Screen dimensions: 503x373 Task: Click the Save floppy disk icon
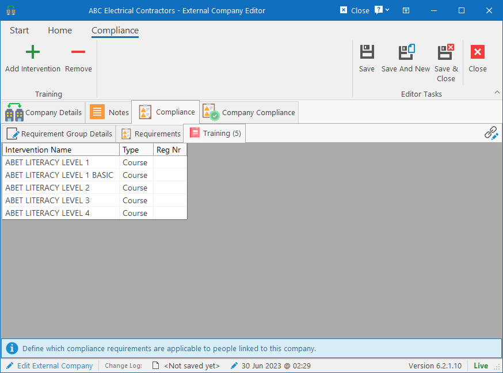pos(367,52)
